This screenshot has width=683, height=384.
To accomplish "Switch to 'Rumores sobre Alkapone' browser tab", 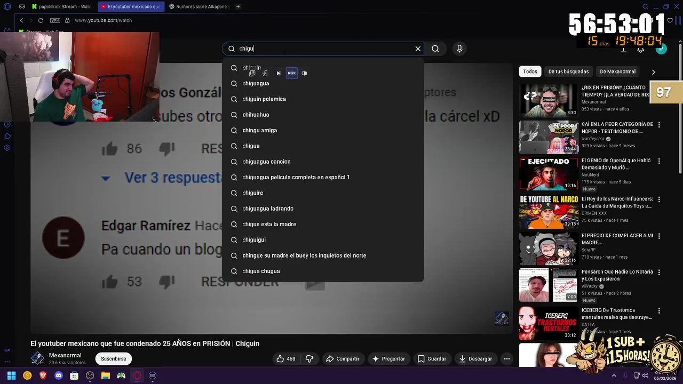I will (199, 6).
